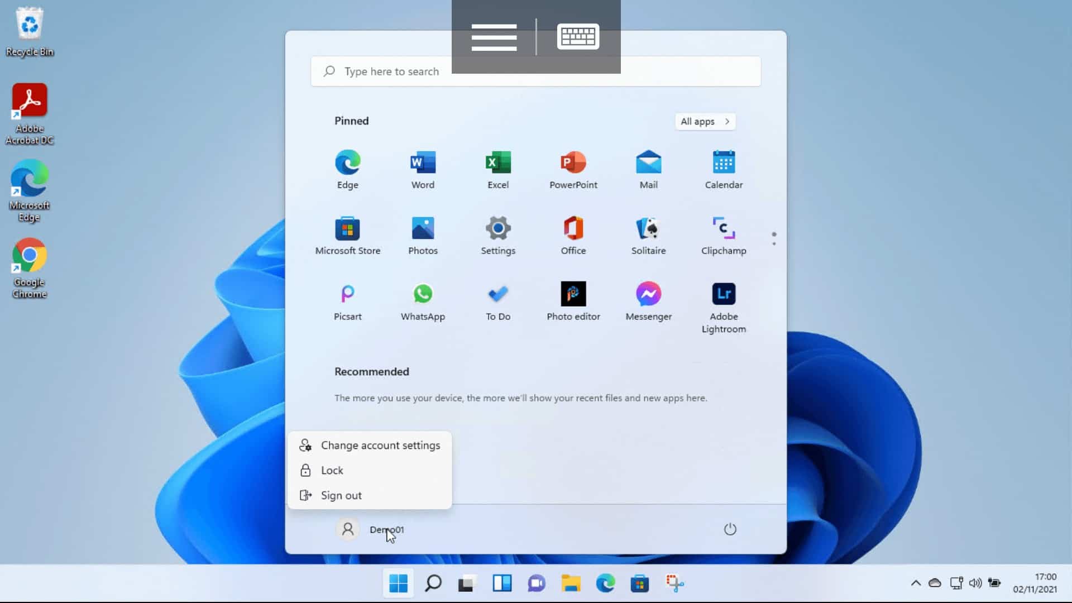Open Clipchamp video editor
This screenshot has height=603, width=1072.
(724, 236)
